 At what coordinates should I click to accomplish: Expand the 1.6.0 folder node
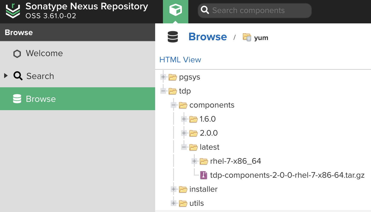point(184,119)
